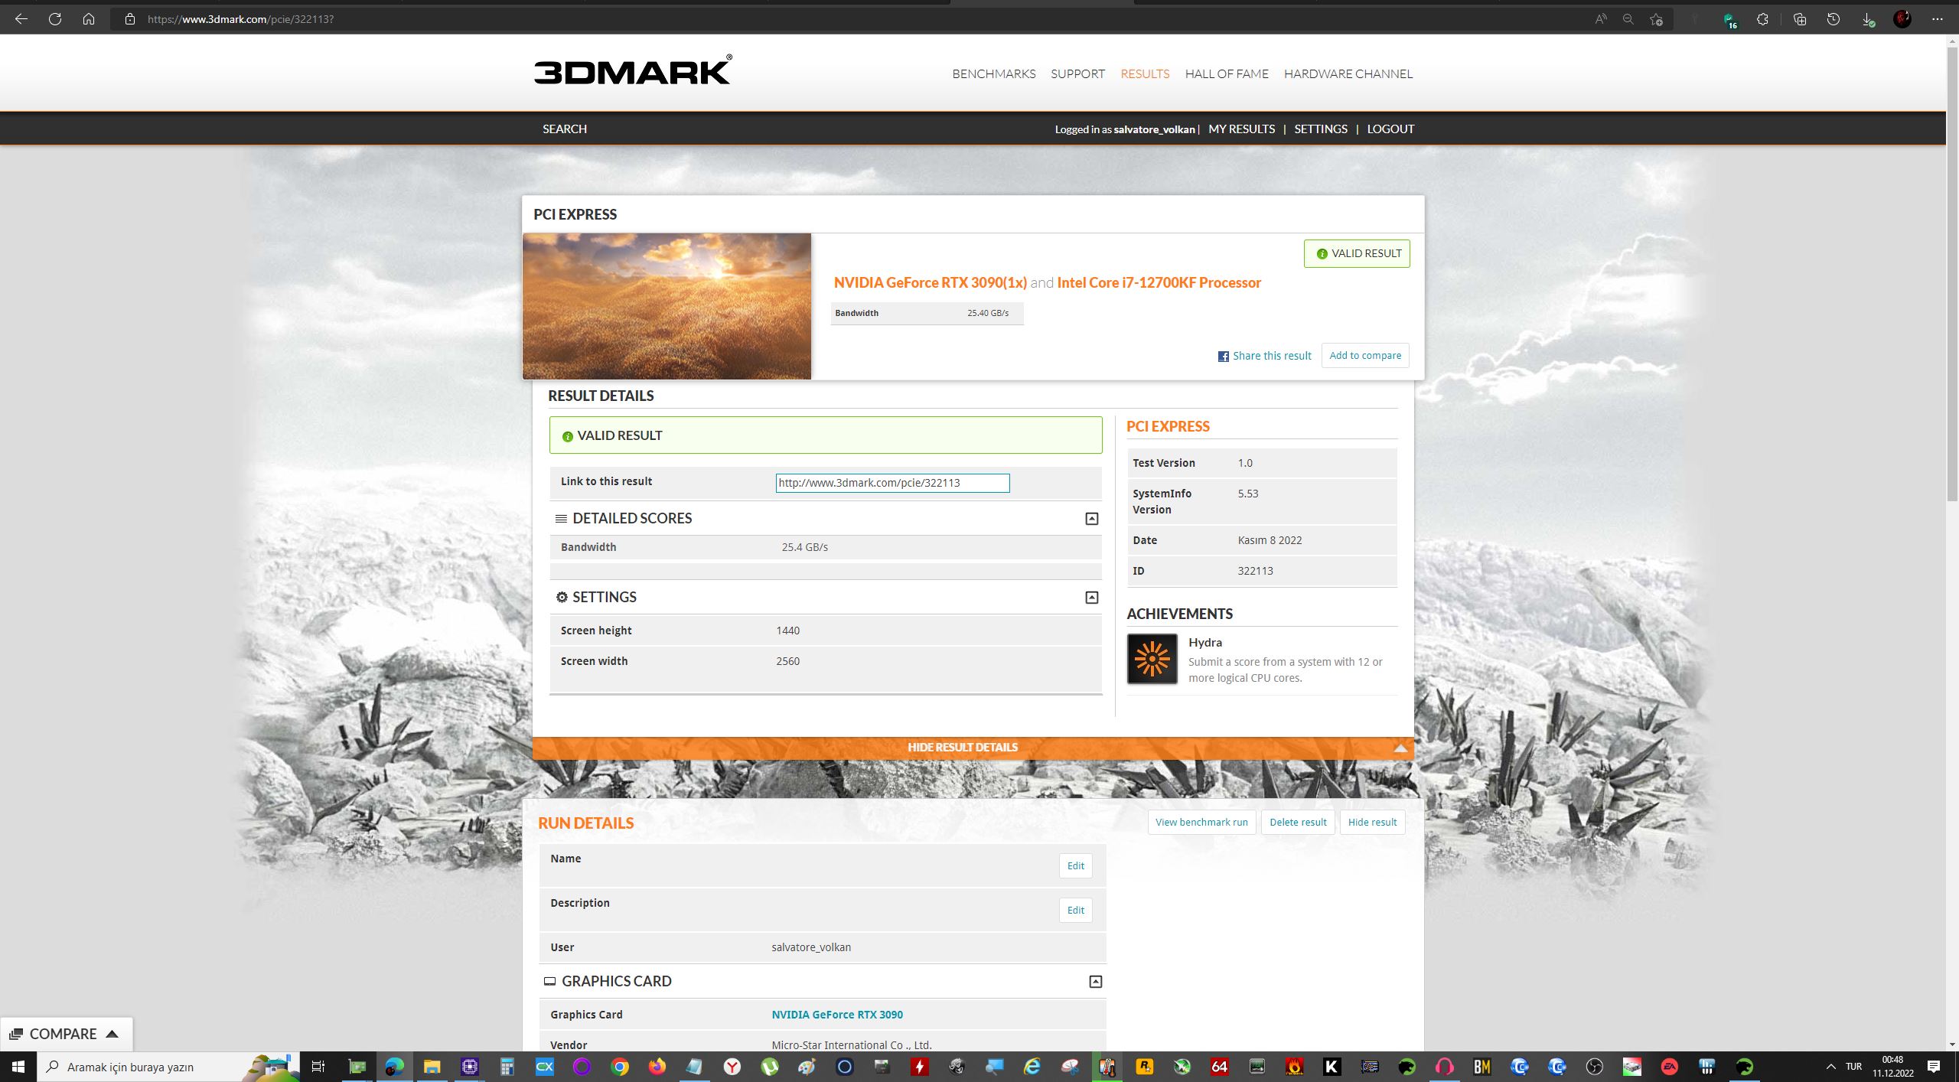Open the Windows notification center icon
The image size is (1959, 1082).
pos(1934,1067)
